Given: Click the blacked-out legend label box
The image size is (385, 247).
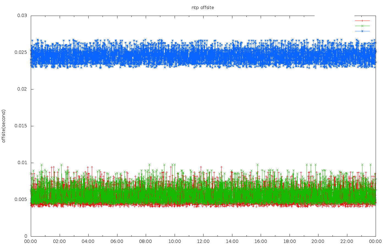Looking at the screenshot, I should click(334, 25).
